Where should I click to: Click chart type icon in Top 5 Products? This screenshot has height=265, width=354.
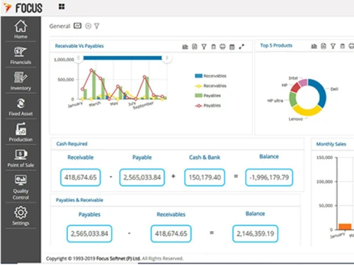tap(314, 46)
